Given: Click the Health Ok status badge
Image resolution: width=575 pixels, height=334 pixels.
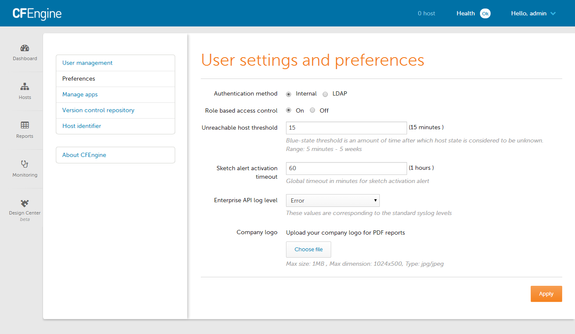Looking at the screenshot, I should [485, 14].
